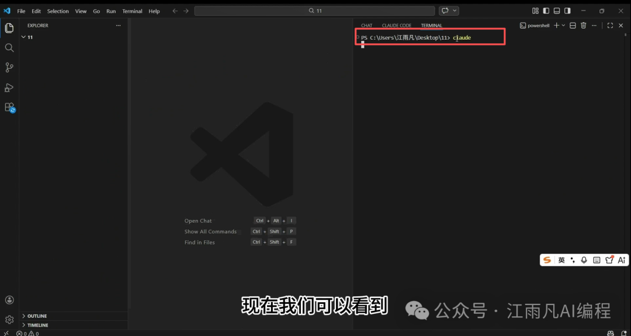Screen dimensions: 631x336
Task: Go back with the left arrow
Action: 175,11
